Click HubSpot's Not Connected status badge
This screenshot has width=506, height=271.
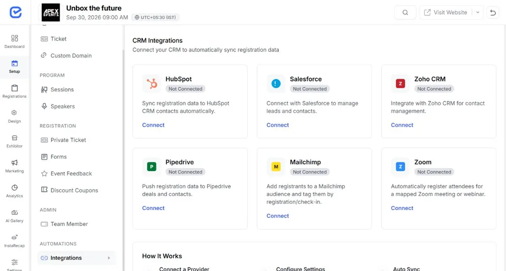click(x=185, y=89)
